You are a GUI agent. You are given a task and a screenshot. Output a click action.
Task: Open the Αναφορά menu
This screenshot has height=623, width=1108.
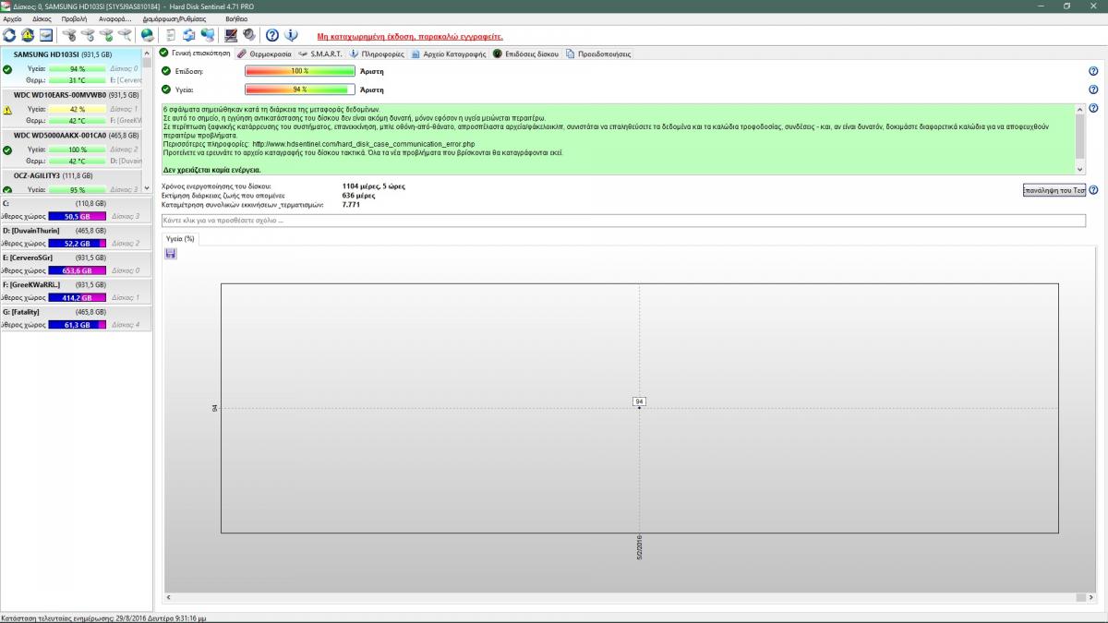[x=115, y=18]
